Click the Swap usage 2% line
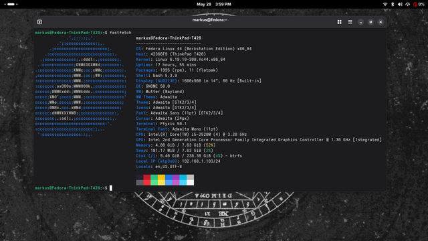Screen dimensions: 428x241 [175, 150]
